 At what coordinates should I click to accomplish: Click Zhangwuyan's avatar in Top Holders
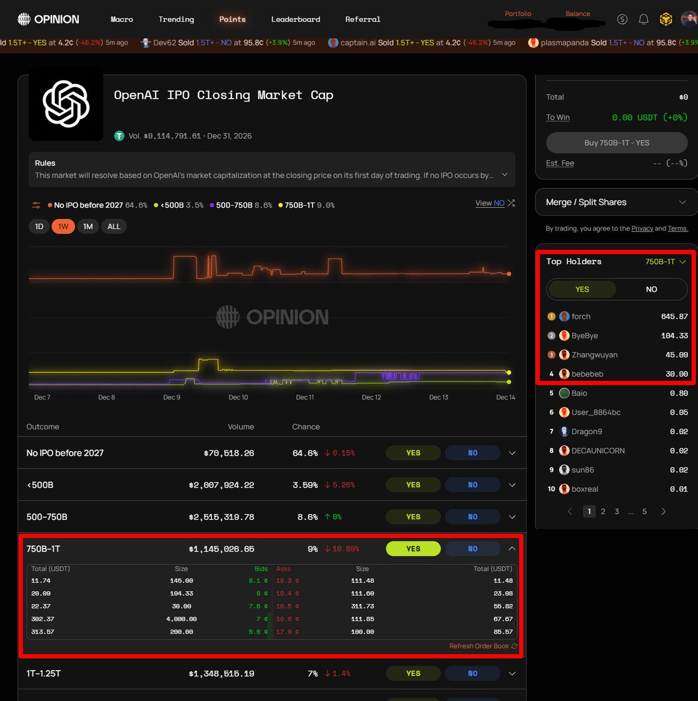(x=564, y=355)
